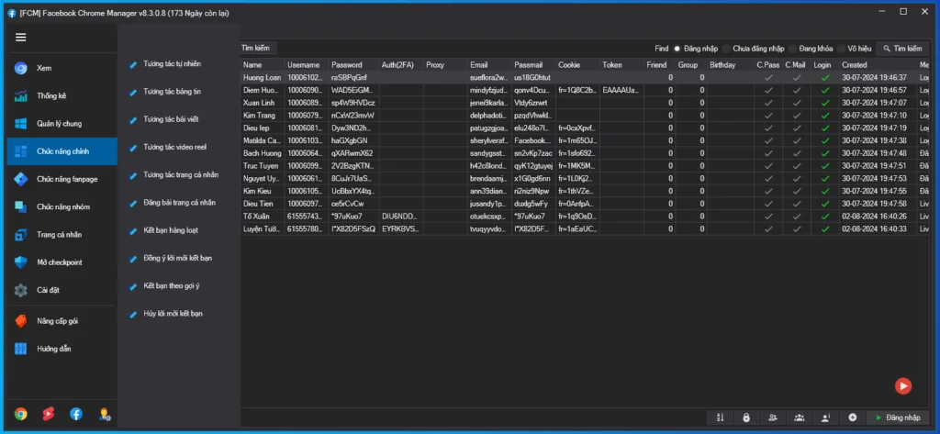The image size is (940, 434).
Task: Click the green-arrow Đăng nhập button
Action: coord(898,417)
